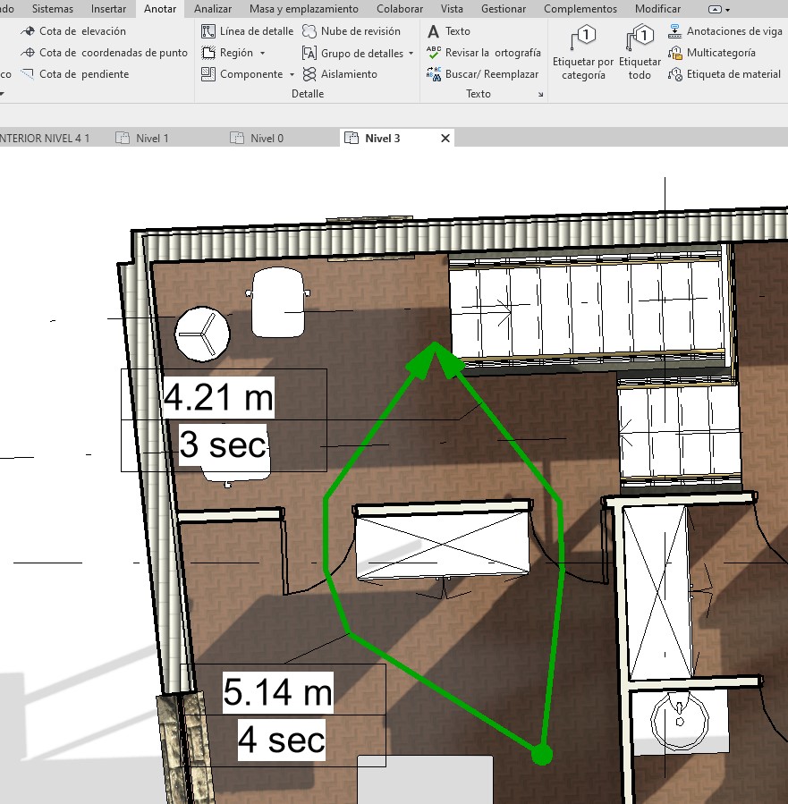The image size is (788, 804).
Task: Select the Texto tool
Action: [x=449, y=31]
